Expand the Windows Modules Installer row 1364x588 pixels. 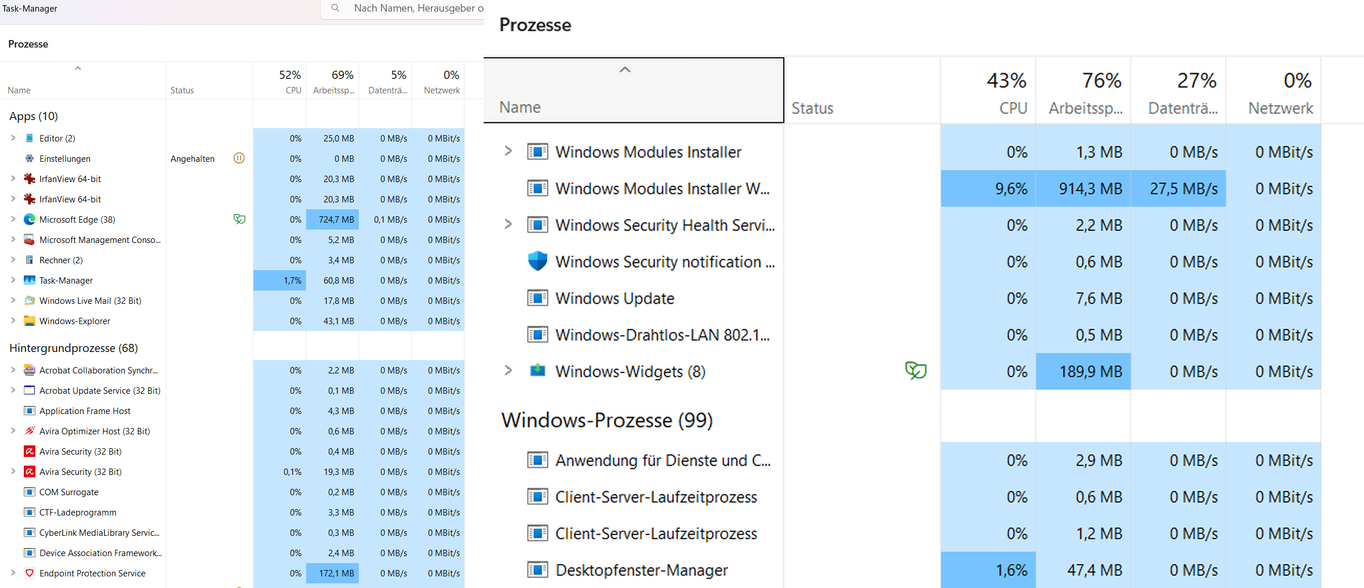508,151
